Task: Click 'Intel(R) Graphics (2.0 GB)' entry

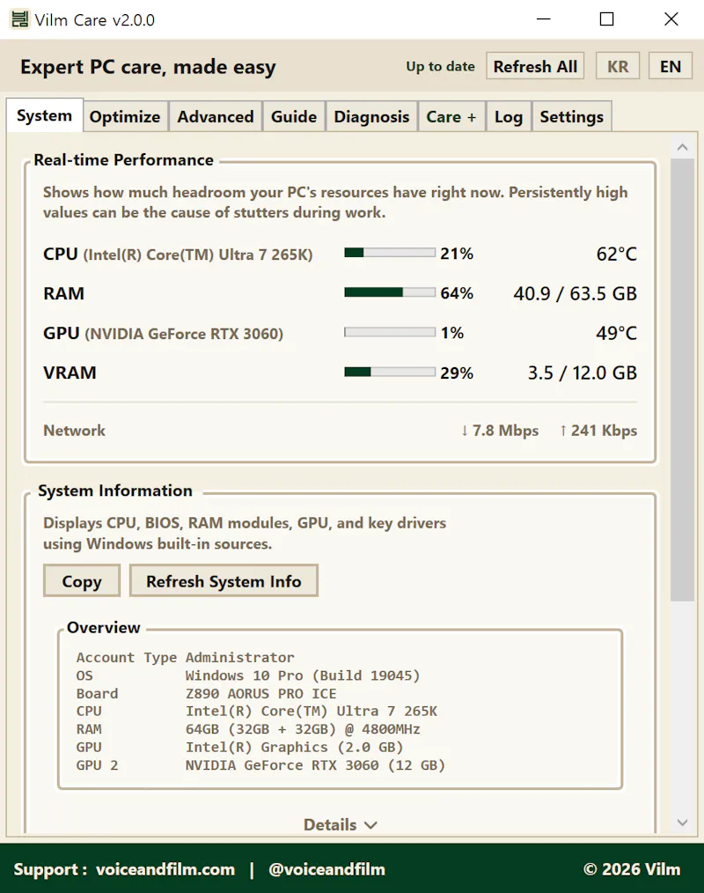Action: click(x=294, y=747)
